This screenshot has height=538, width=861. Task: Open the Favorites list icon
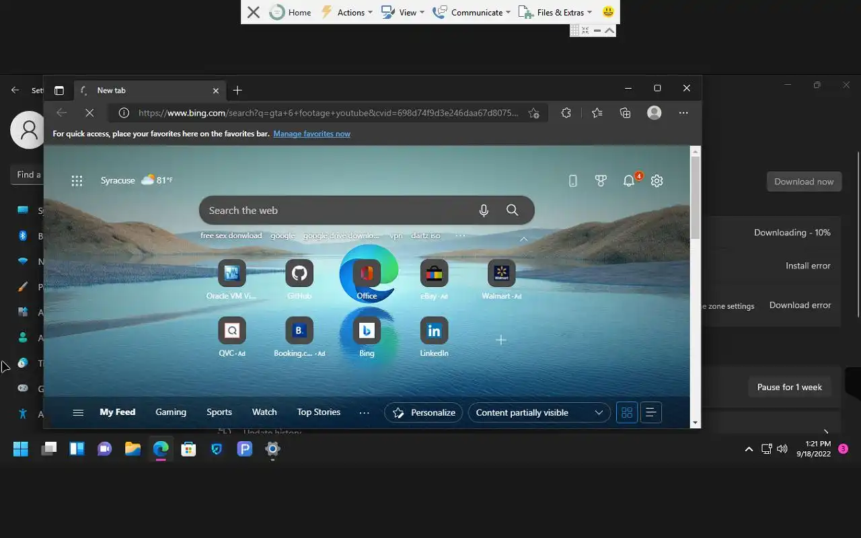[597, 113]
